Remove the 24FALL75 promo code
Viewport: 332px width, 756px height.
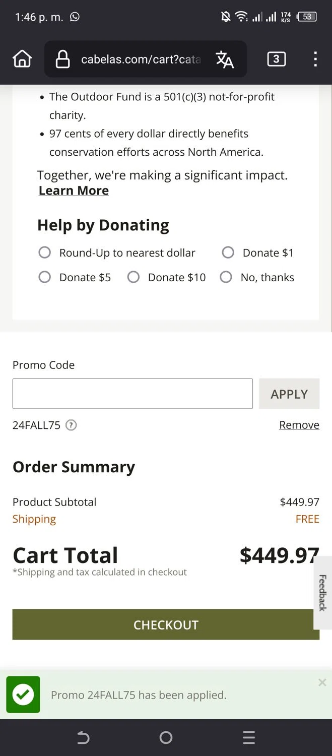(299, 425)
